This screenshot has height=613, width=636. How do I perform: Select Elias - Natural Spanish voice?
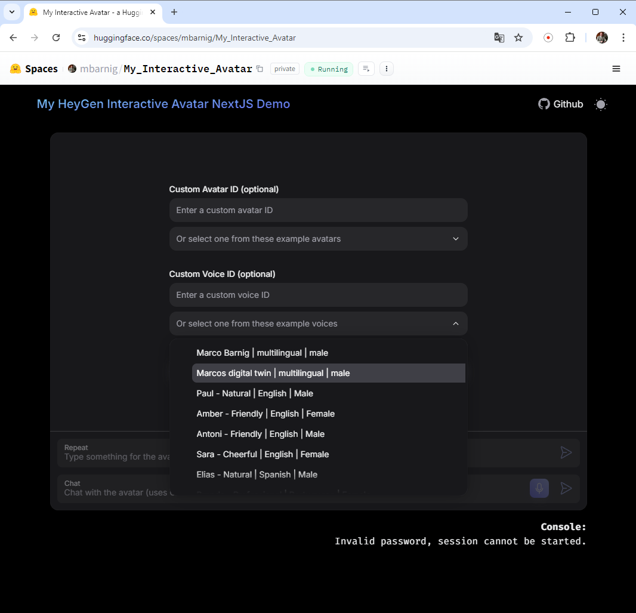329,475
